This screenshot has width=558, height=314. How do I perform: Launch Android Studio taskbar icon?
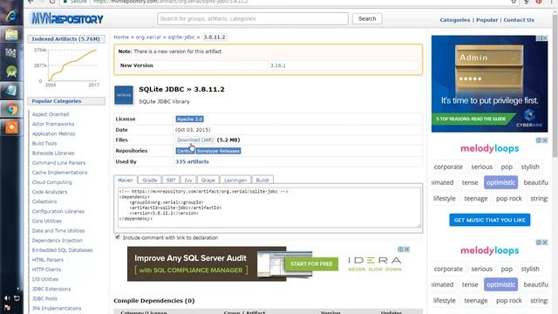tap(11, 72)
